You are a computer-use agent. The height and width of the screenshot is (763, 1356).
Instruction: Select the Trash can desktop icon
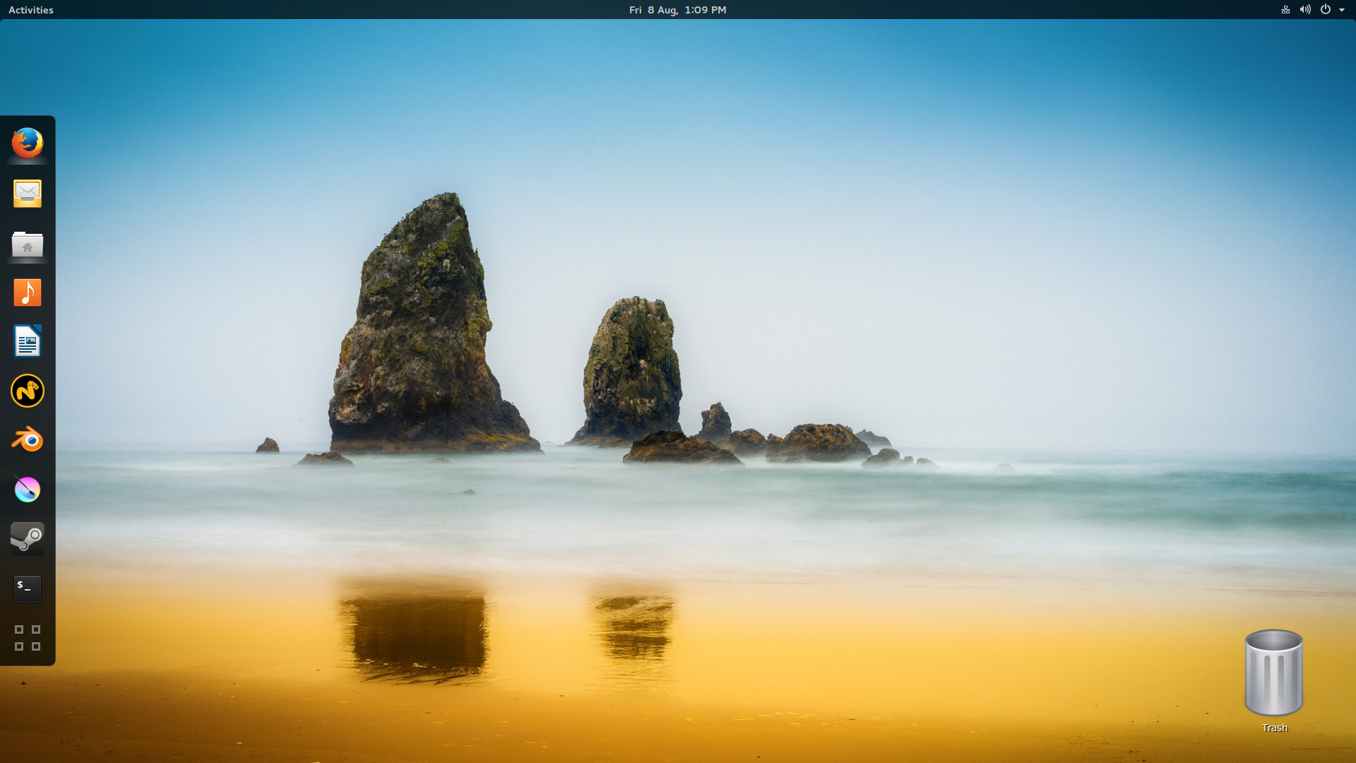[x=1274, y=673]
